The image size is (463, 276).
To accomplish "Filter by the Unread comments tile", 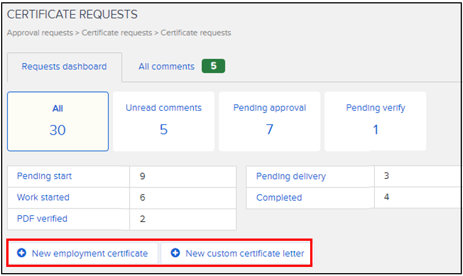I will click(x=164, y=121).
